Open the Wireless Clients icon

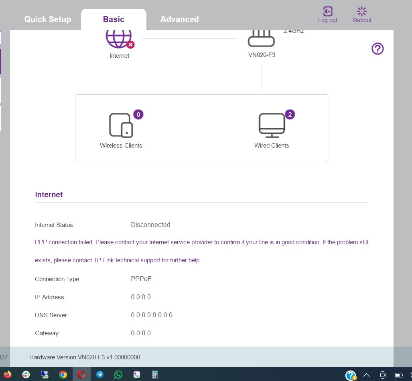coord(121,126)
